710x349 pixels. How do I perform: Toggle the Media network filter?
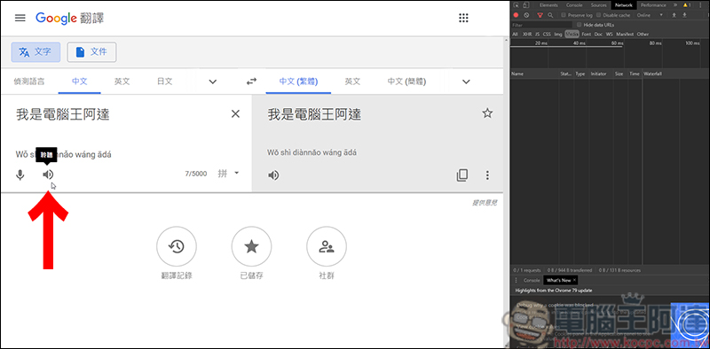point(572,34)
